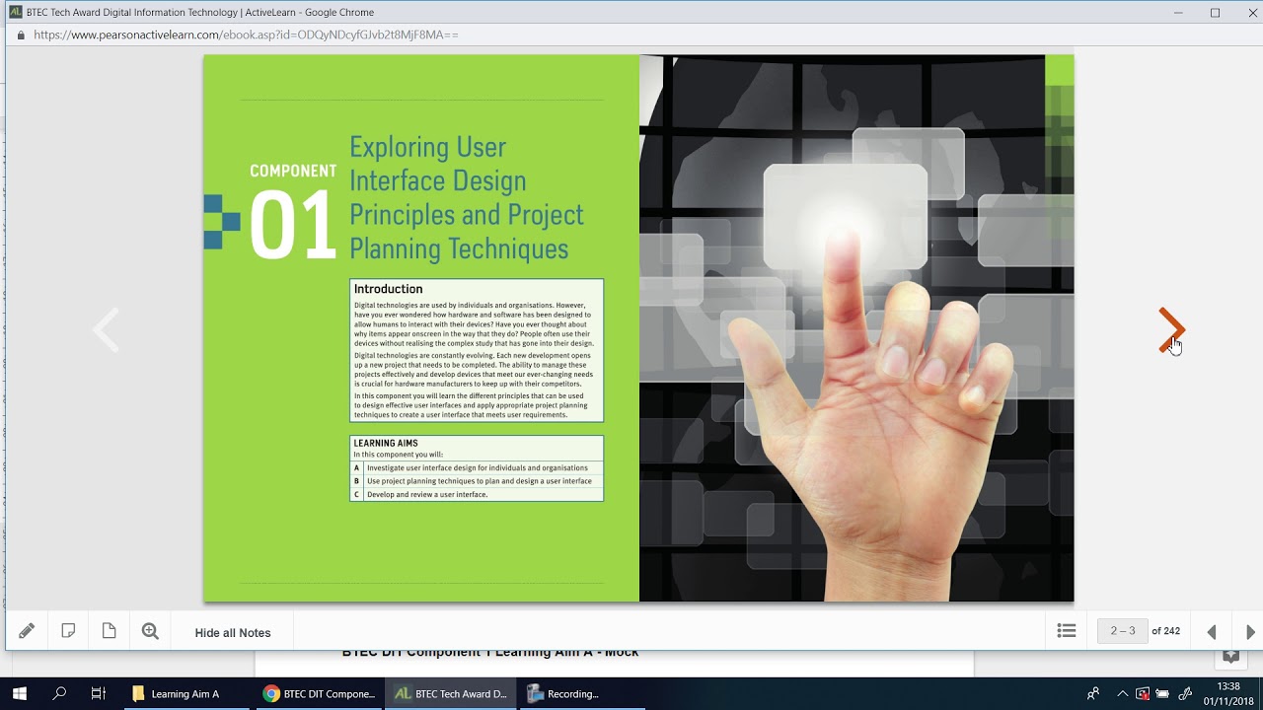Open the blank page icon
Viewport: 1263px width, 710px height.
click(109, 631)
